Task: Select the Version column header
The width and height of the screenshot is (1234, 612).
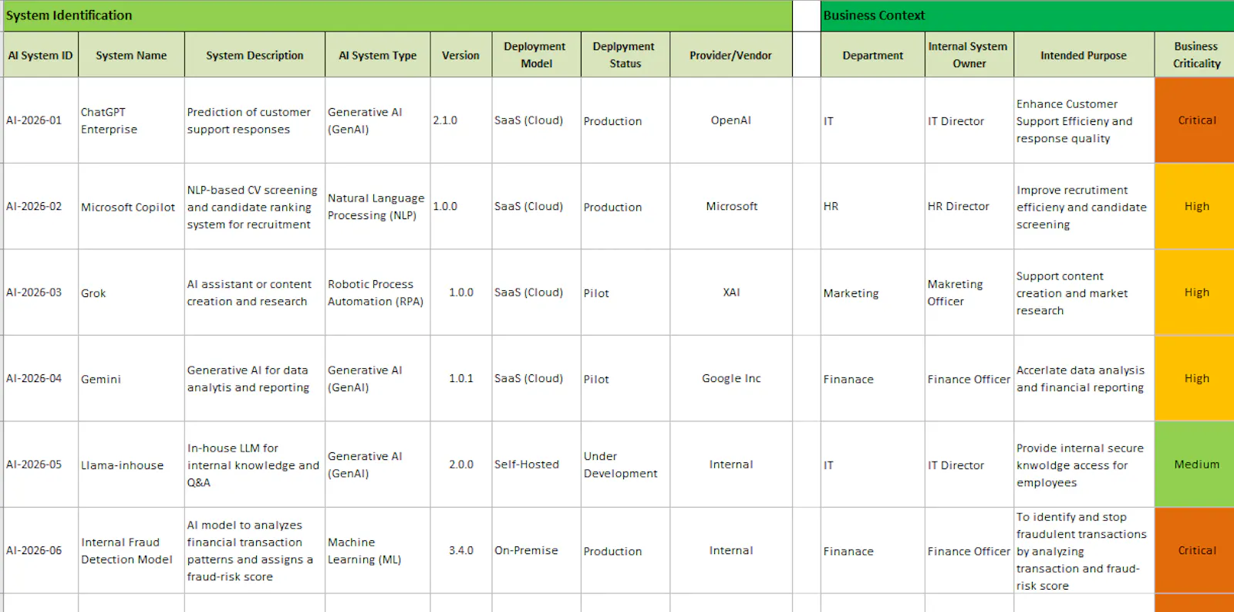Action: click(x=460, y=55)
